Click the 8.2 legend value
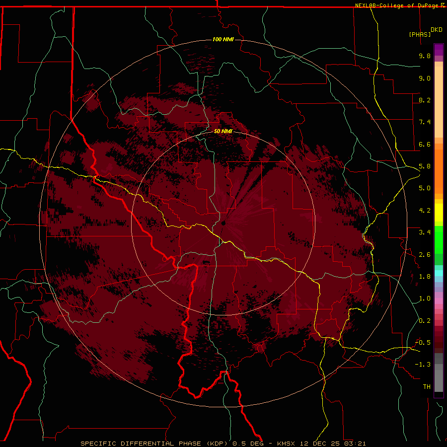Viewport: 447px width, 447px height. tap(425, 100)
